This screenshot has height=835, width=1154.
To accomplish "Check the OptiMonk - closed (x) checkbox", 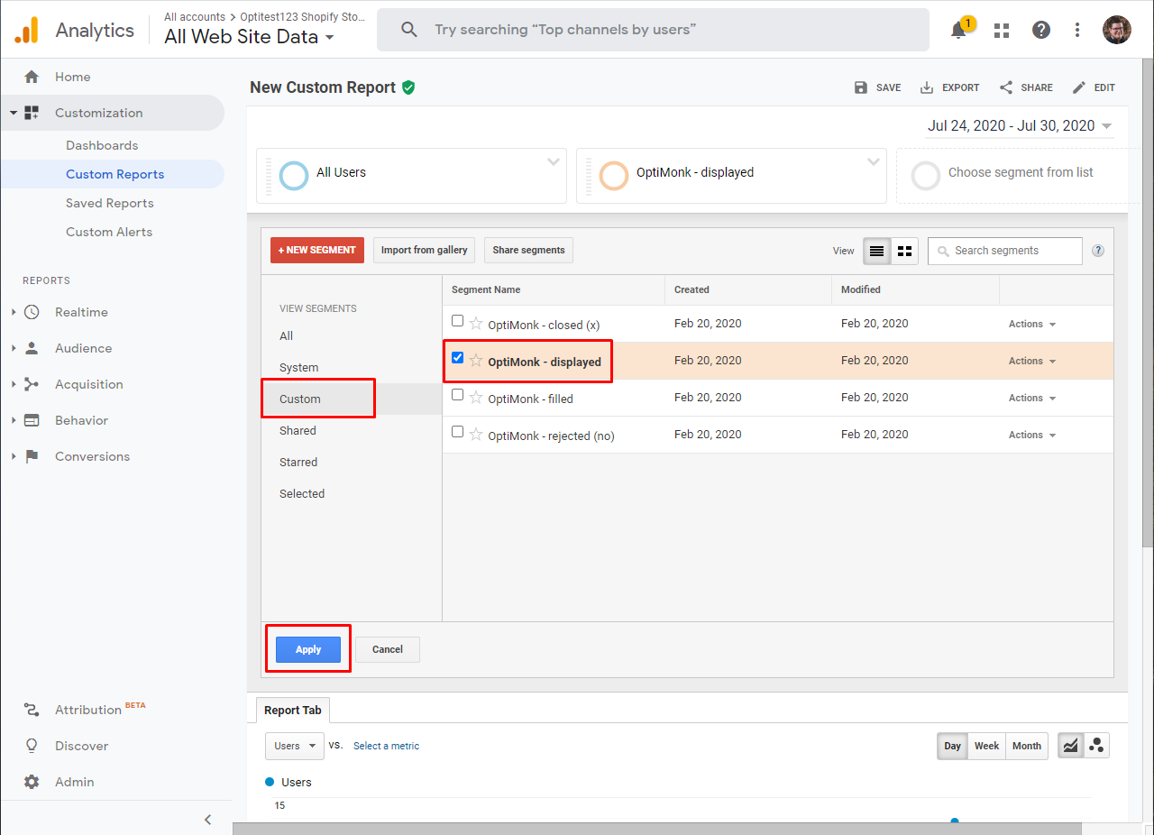I will [458, 321].
